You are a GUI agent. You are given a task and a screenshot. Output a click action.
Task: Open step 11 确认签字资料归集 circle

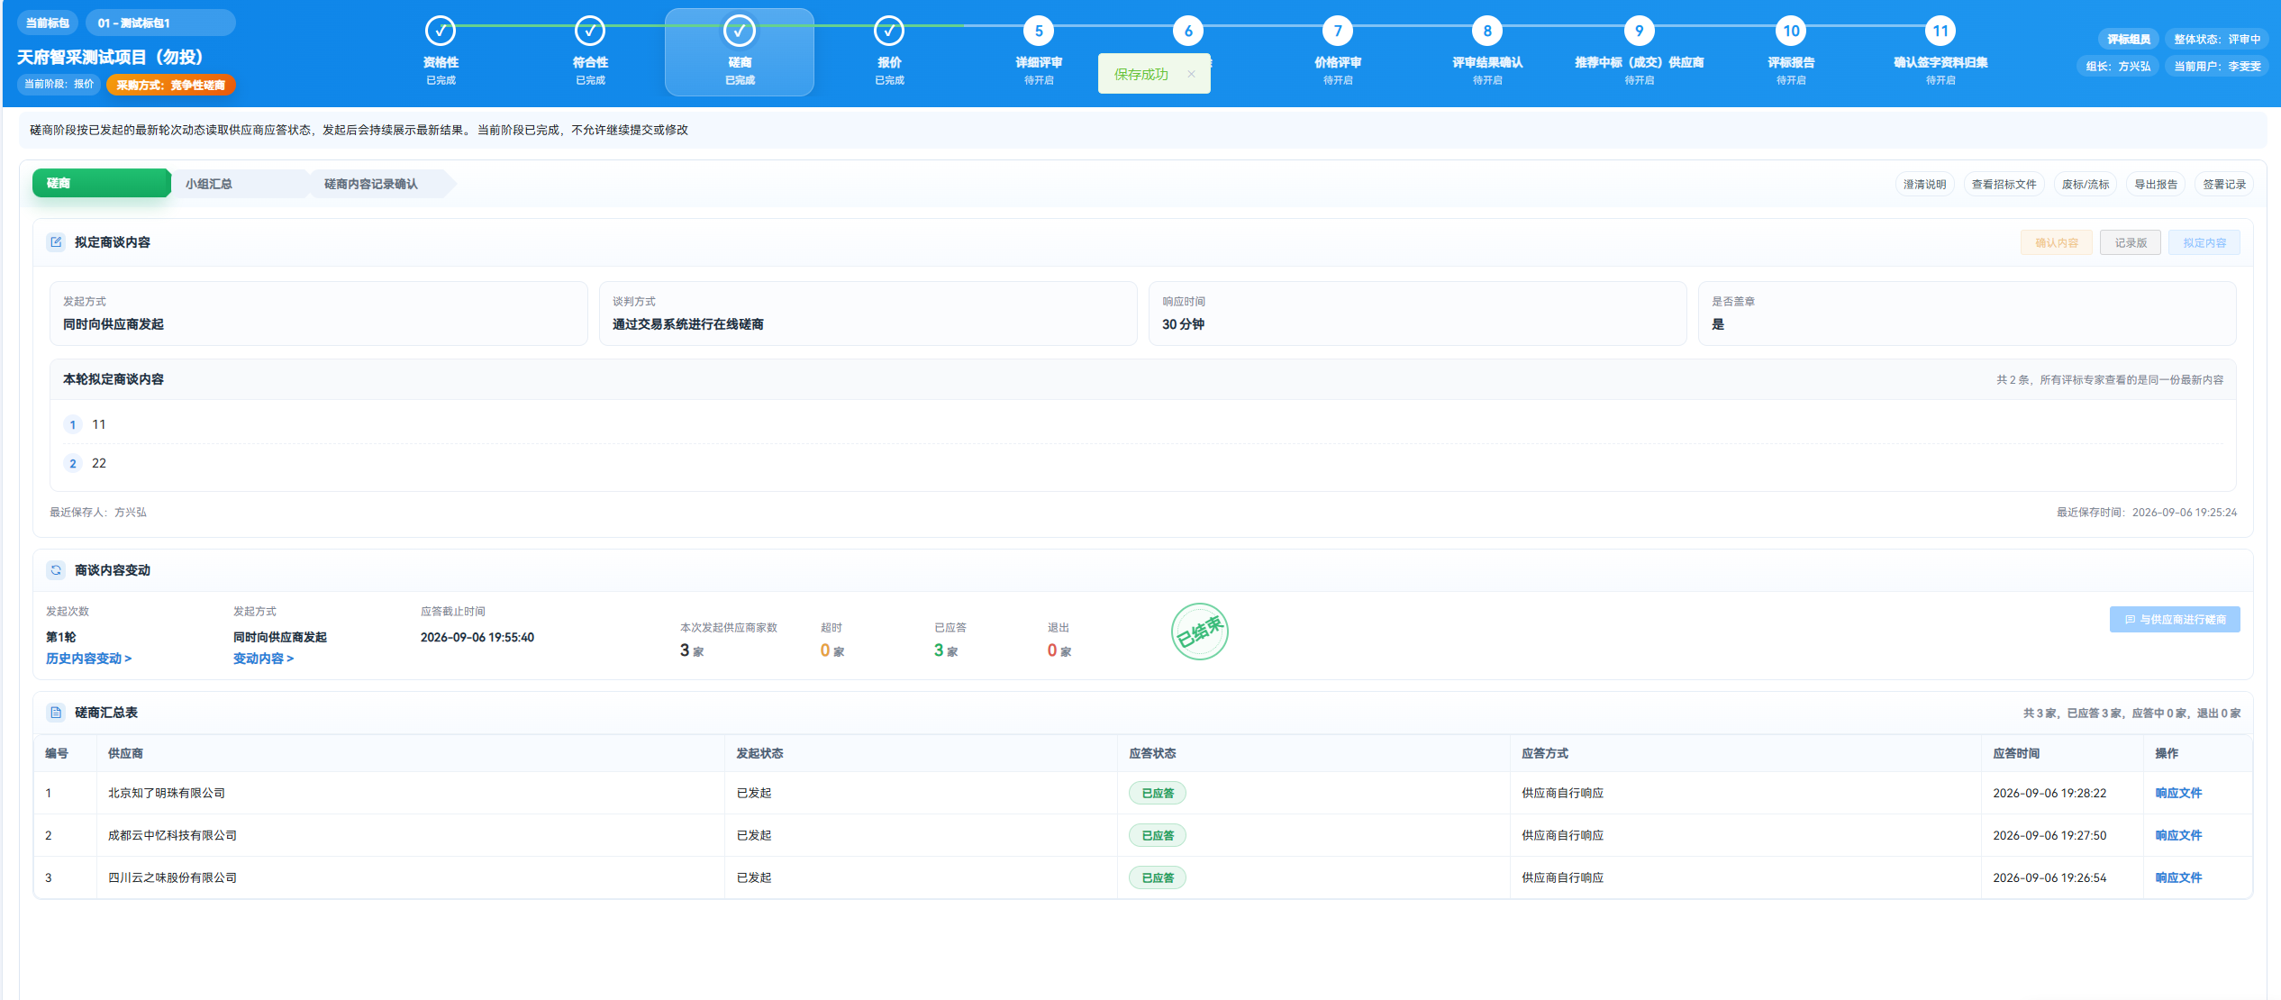click(1940, 32)
